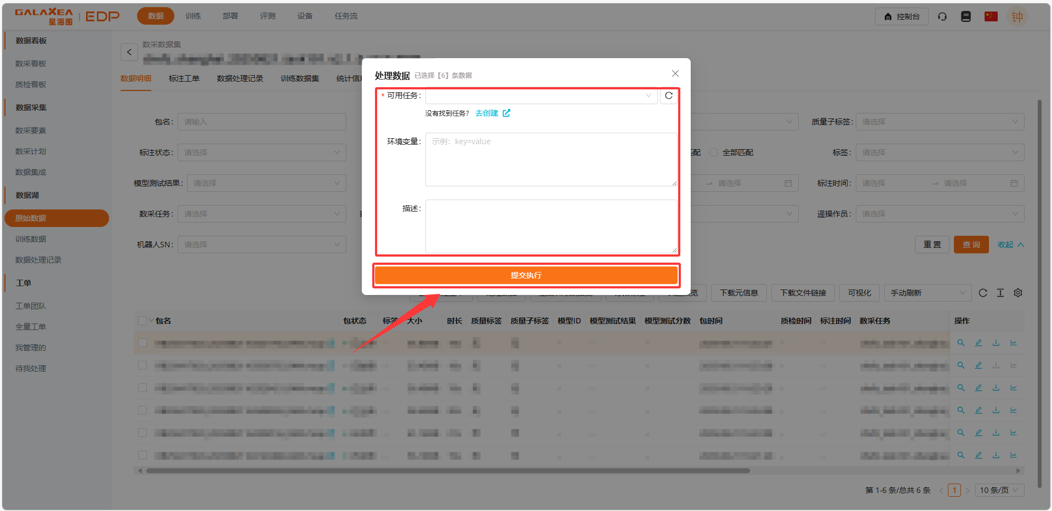
Task: Open the 手动刷新 dropdown
Action: point(927,293)
